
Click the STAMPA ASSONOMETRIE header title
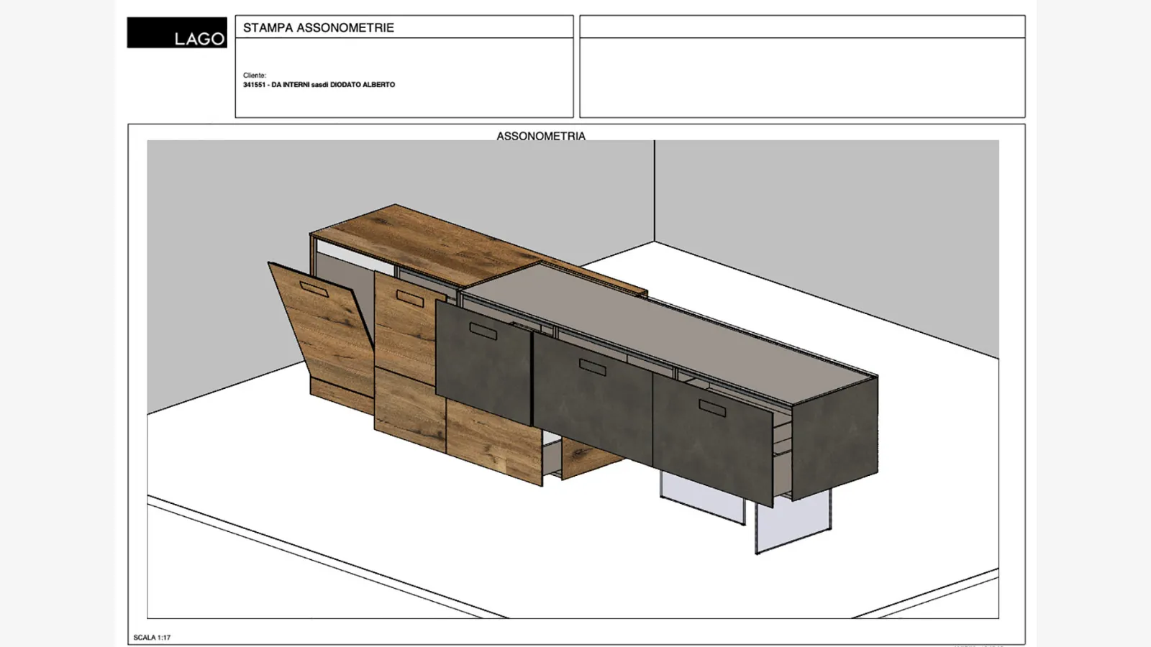pyautogui.click(x=318, y=28)
